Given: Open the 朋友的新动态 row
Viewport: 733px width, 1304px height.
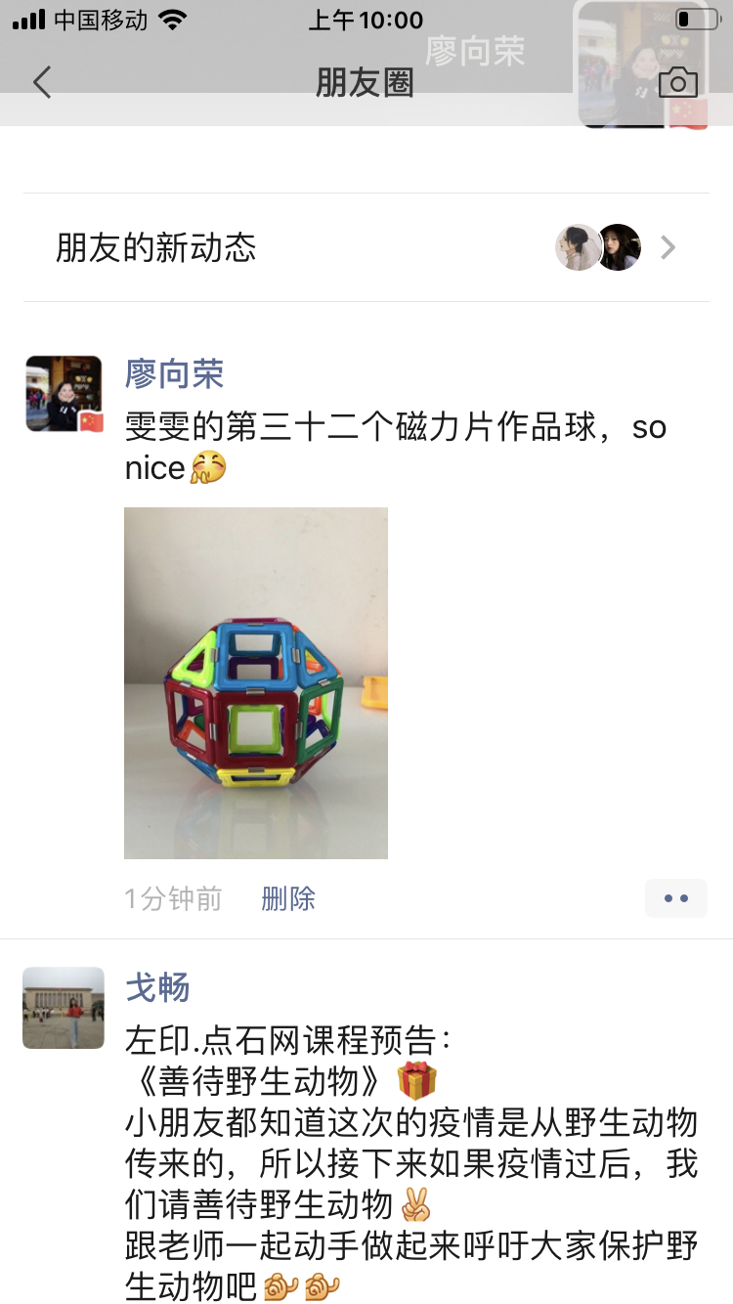Looking at the screenshot, I should pyautogui.click(x=366, y=247).
